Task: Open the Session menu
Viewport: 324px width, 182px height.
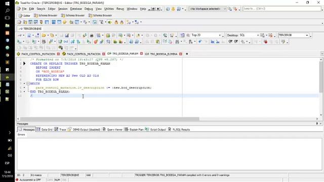Action: 63,9
